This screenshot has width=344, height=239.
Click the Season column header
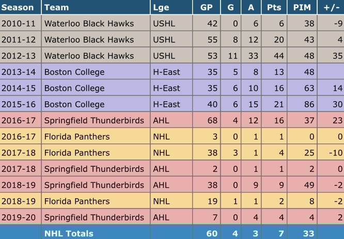(x=18, y=8)
